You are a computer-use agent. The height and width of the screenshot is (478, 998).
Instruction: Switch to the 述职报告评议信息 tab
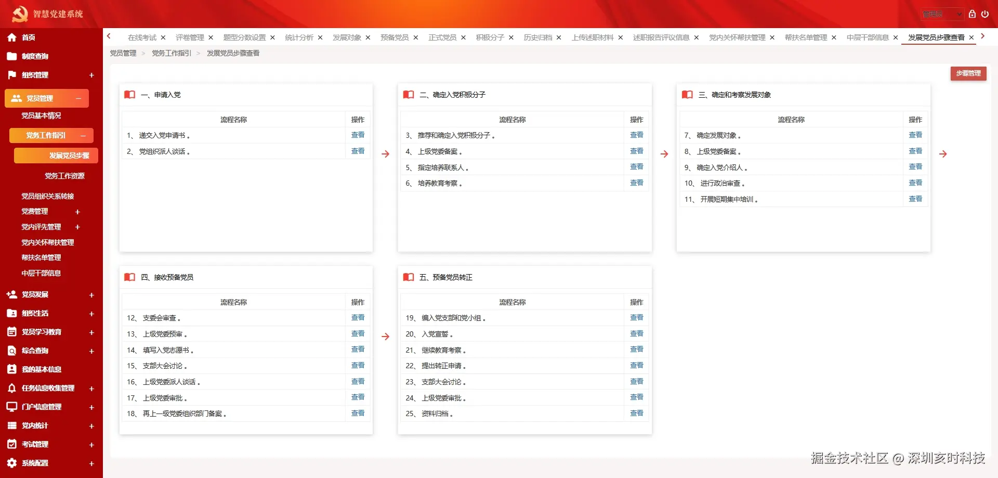pos(661,37)
